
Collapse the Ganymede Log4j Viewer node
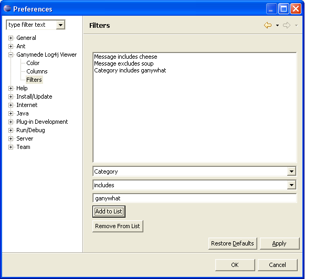(x=10, y=55)
